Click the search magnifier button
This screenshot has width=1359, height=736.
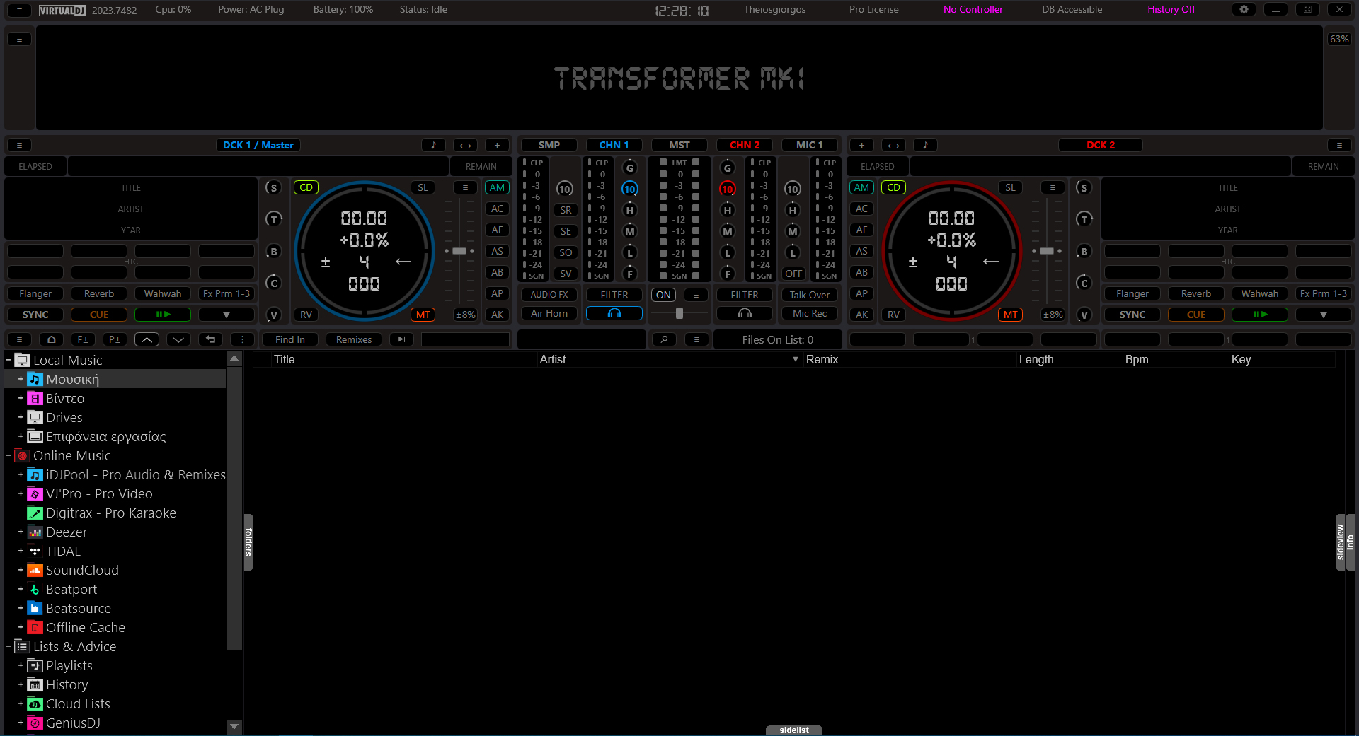(664, 339)
